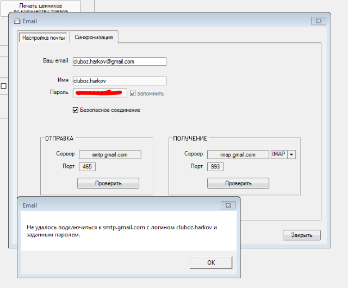
Task: Click the Закрыть button
Action: point(301,235)
